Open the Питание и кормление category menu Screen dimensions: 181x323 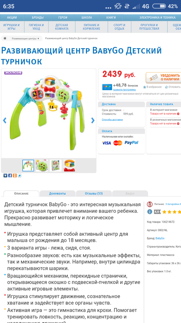(x=91, y=27)
